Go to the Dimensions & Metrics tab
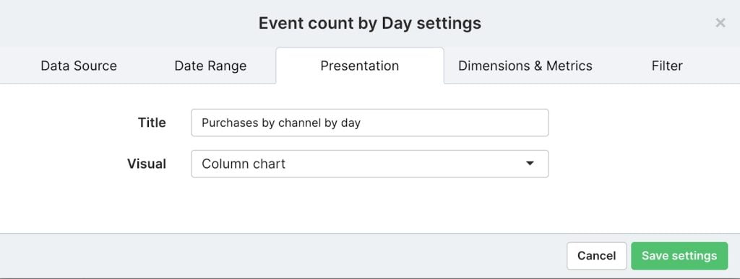This screenshot has width=740, height=279. click(525, 66)
